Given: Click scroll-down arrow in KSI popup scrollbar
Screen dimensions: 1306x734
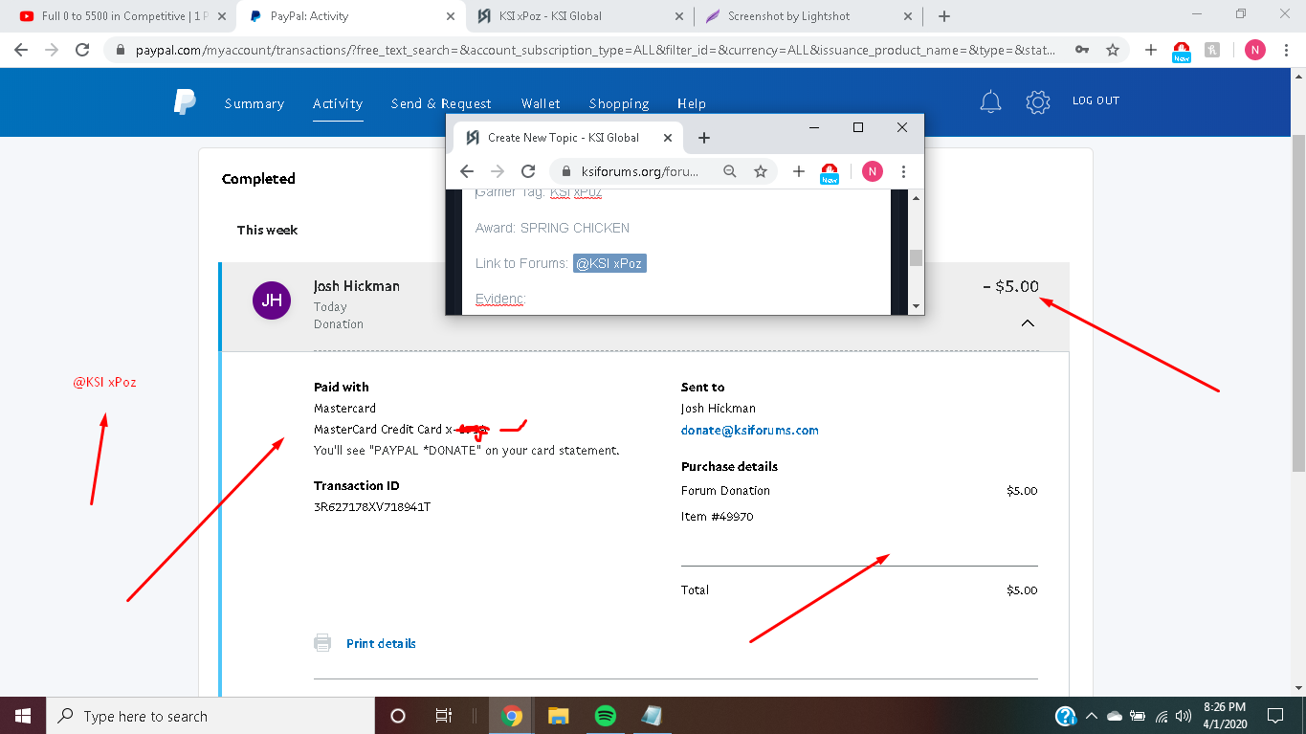Looking at the screenshot, I should (x=916, y=306).
